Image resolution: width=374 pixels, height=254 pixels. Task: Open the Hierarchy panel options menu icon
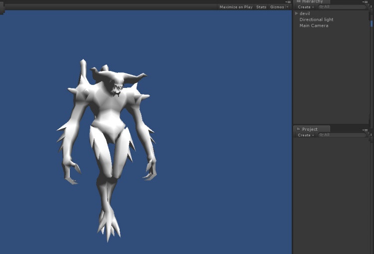[x=365, y=2]
